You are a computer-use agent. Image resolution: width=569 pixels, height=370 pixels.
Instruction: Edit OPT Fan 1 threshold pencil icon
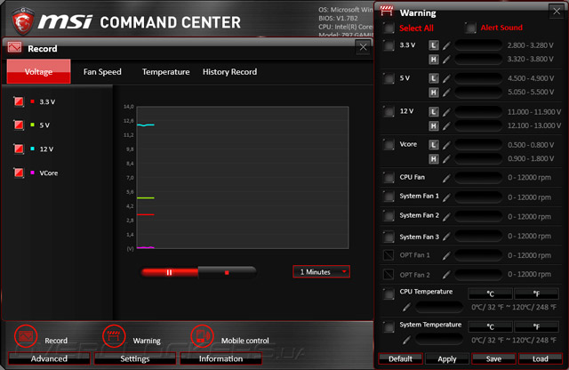click(446, 255)
